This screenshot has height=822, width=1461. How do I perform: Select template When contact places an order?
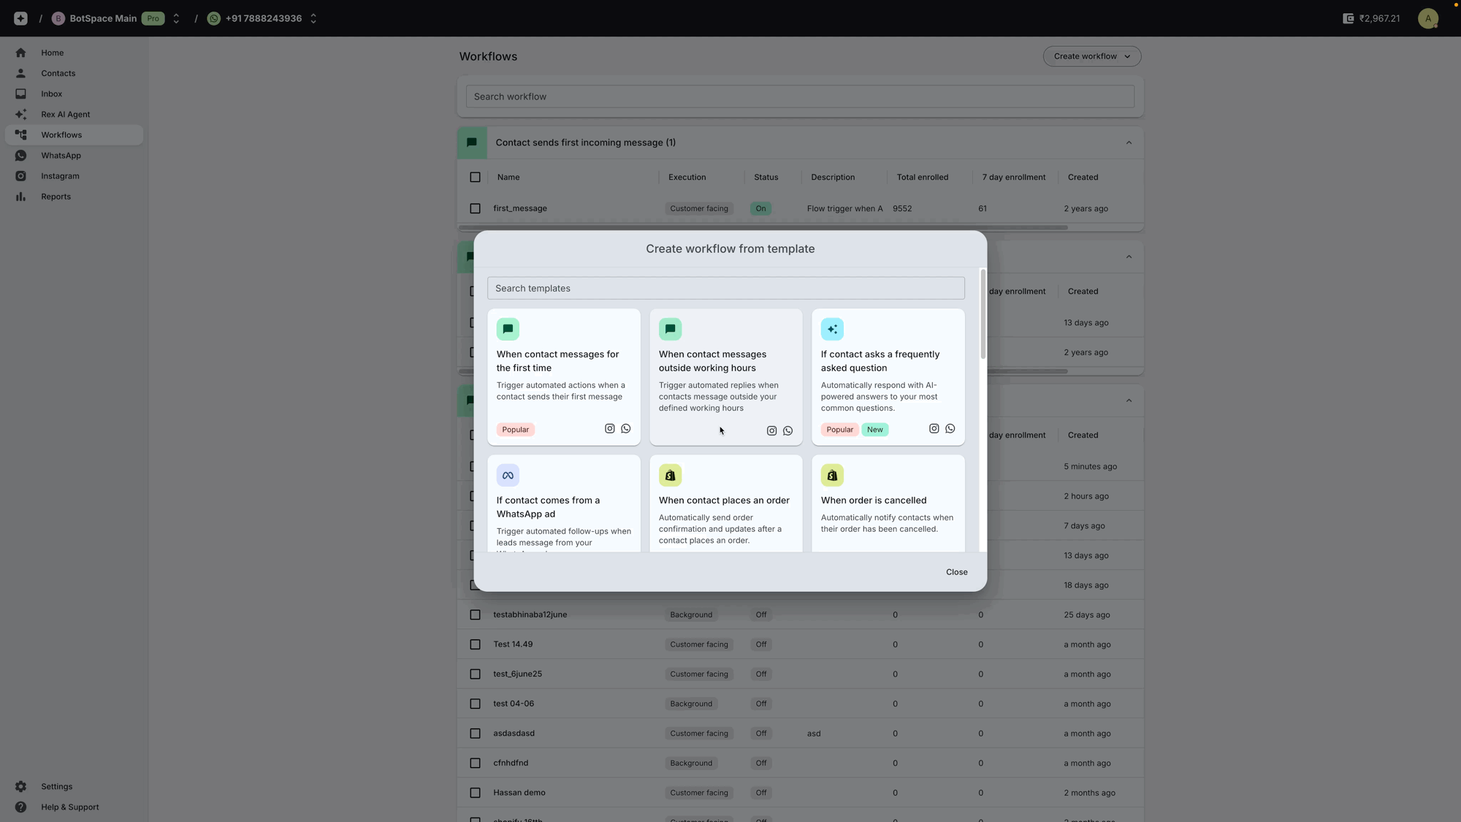coord(725,503)
